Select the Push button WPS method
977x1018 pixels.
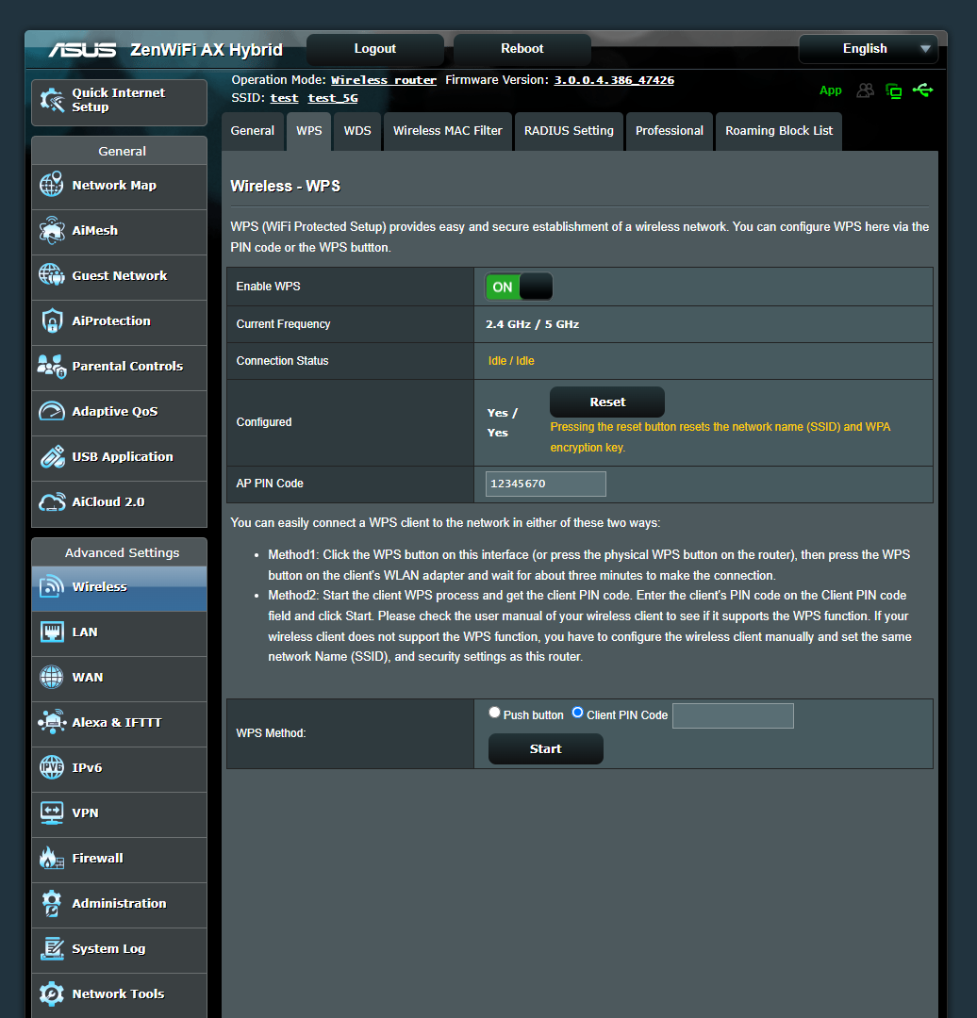tap(494, 712)
